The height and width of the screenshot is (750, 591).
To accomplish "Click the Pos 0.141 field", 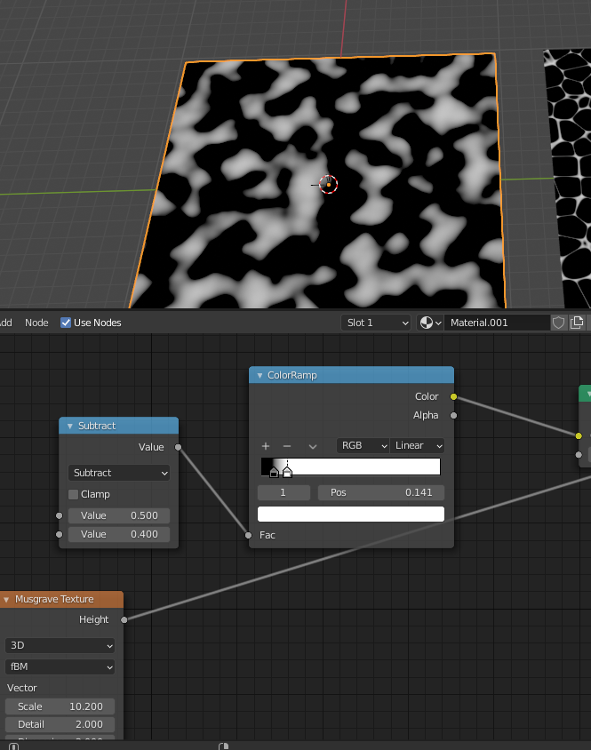I will [x=380, y=492].
